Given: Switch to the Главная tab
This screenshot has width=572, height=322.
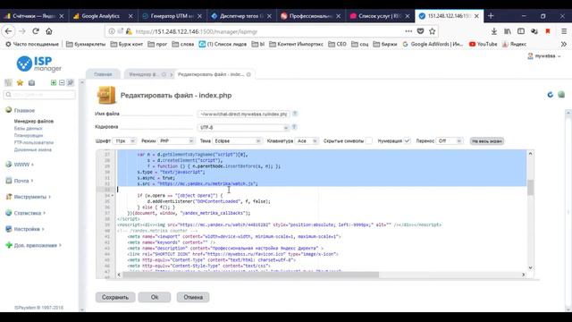Looking at the screenshot, I should 103,74.
